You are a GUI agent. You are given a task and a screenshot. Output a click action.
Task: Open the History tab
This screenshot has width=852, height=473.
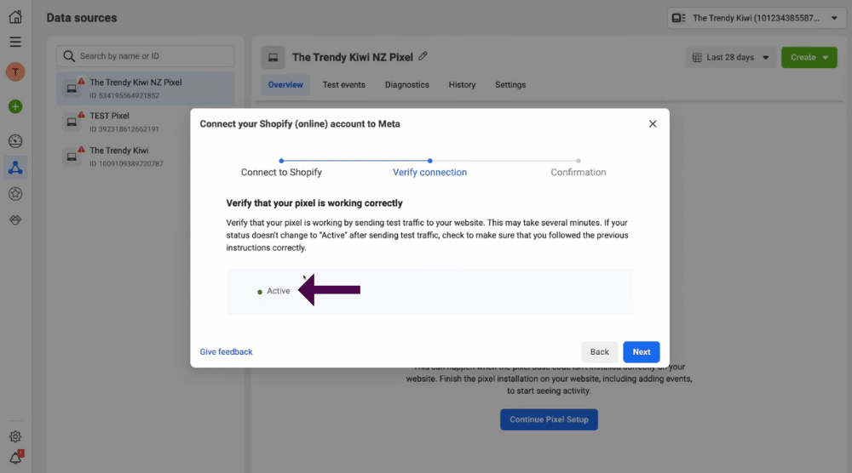tap(462, 84)
